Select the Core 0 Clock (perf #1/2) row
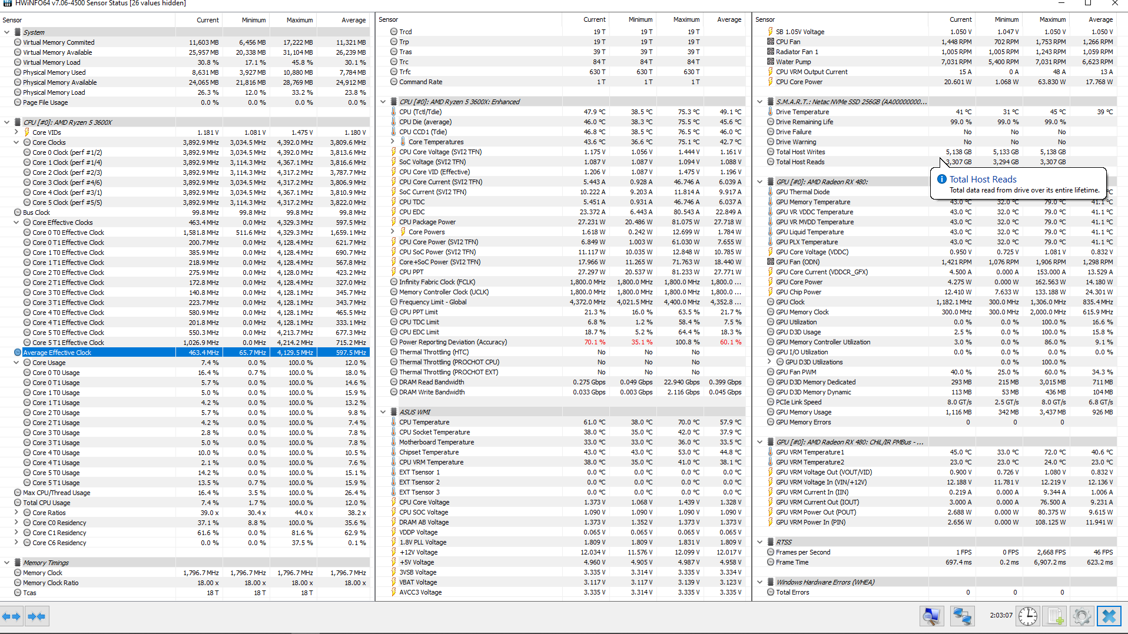 185,152
